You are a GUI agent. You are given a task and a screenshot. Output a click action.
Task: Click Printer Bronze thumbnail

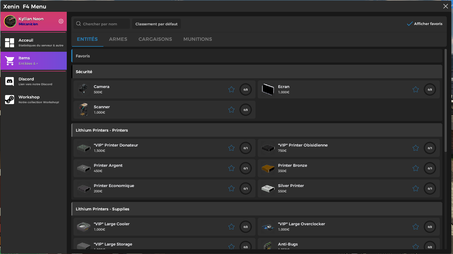[x=268, y=168]
